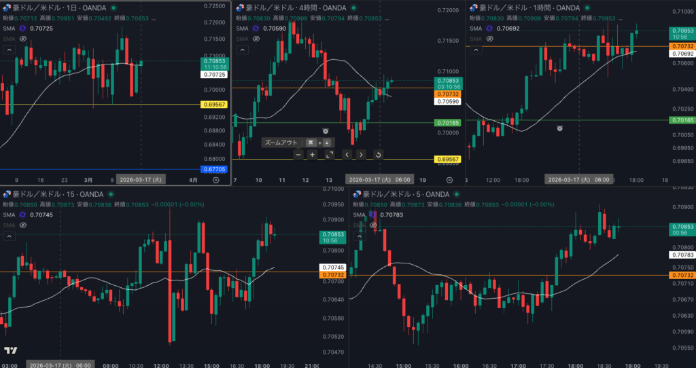The height and width of the screenshot is (368, 696).
Task: Maximize the 4-hour chart with the fullscreen icon
Action: [x=330, y=155]
